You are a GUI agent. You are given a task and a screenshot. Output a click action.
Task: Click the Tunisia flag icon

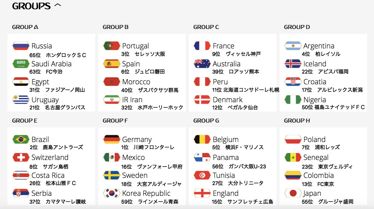[x=202, y=175]
